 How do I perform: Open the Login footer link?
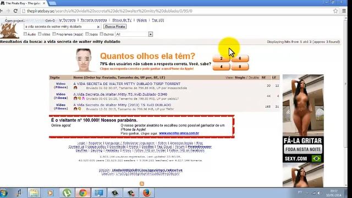click(81, 143)
